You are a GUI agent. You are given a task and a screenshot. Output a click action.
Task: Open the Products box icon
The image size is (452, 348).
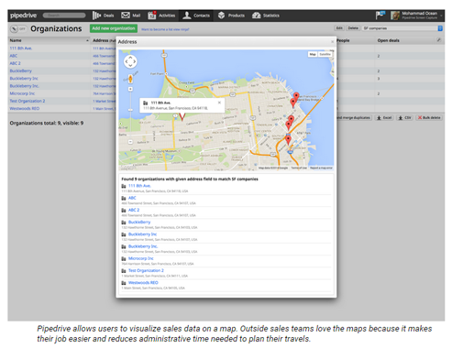click(x=222, y=16)
